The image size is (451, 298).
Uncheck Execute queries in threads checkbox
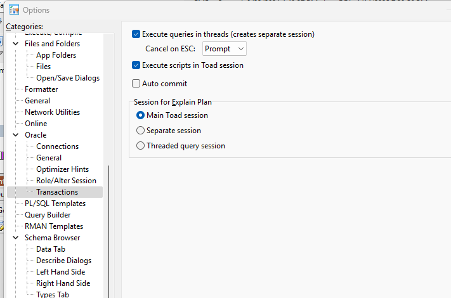[x=136, y=34]
